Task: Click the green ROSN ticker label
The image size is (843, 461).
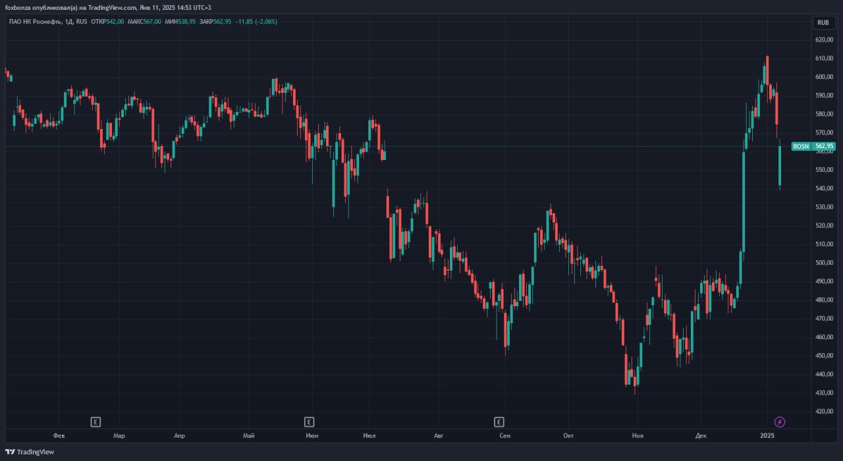Action: point(801,146)
